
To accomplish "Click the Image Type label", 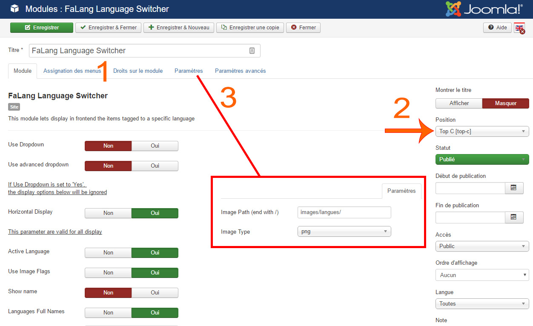I will [x=235, y=232].
